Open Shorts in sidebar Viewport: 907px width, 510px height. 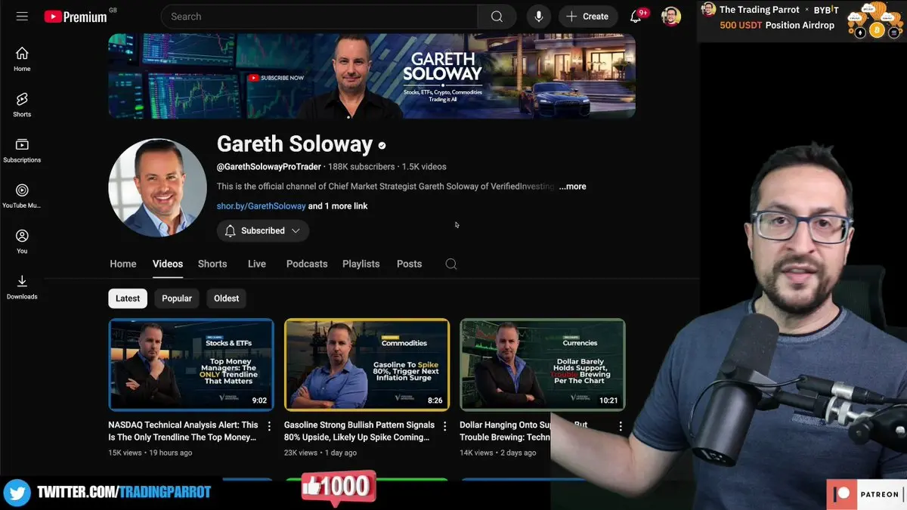coord(22,105)
